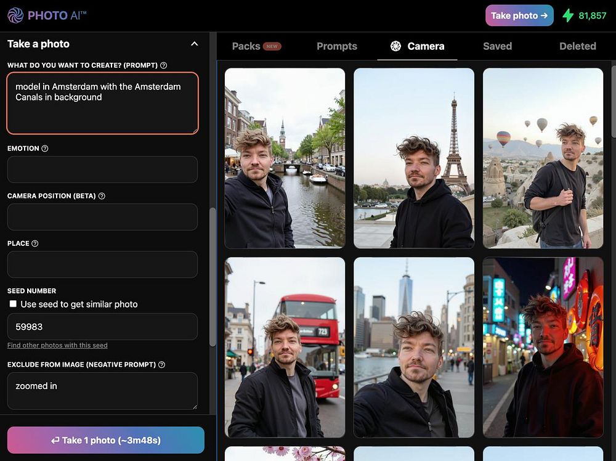Open the Eiffel Tower photo
The width and height of the screenshot is (616, 461).
414,158
